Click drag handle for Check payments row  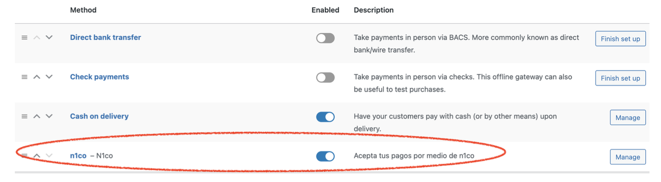click(x=25, y=77)
